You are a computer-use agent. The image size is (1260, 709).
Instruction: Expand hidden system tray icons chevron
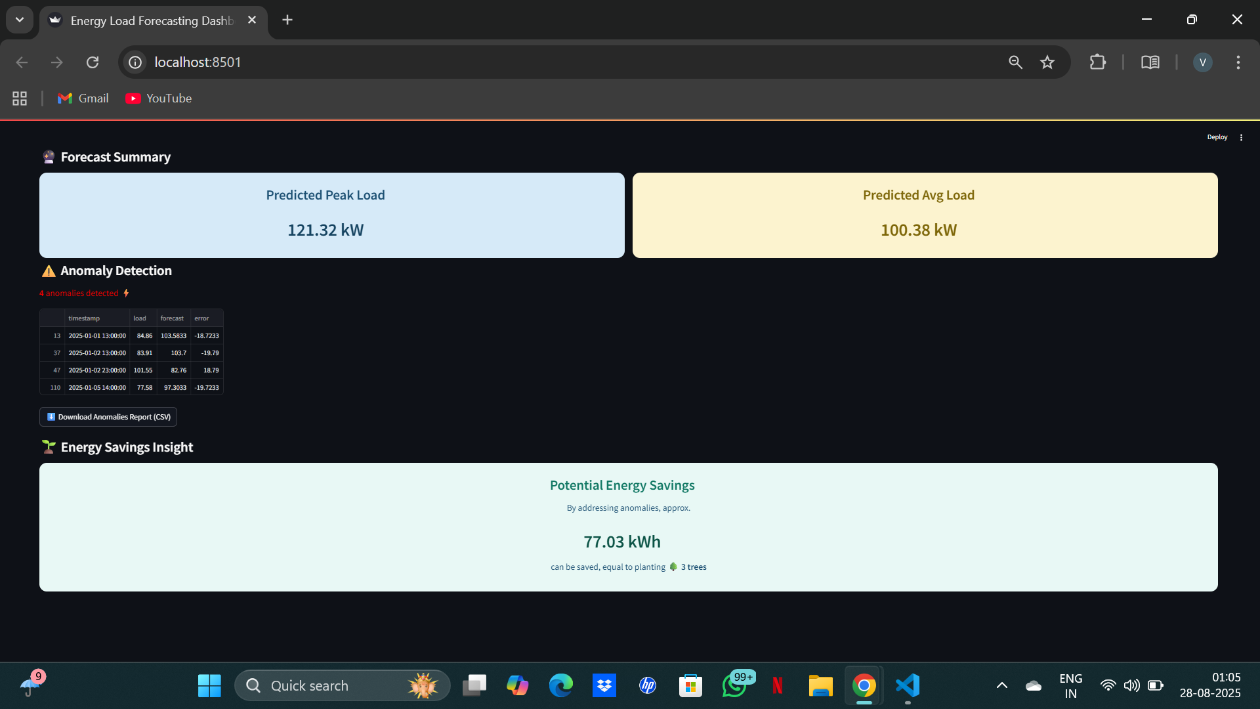(1001, 685)
